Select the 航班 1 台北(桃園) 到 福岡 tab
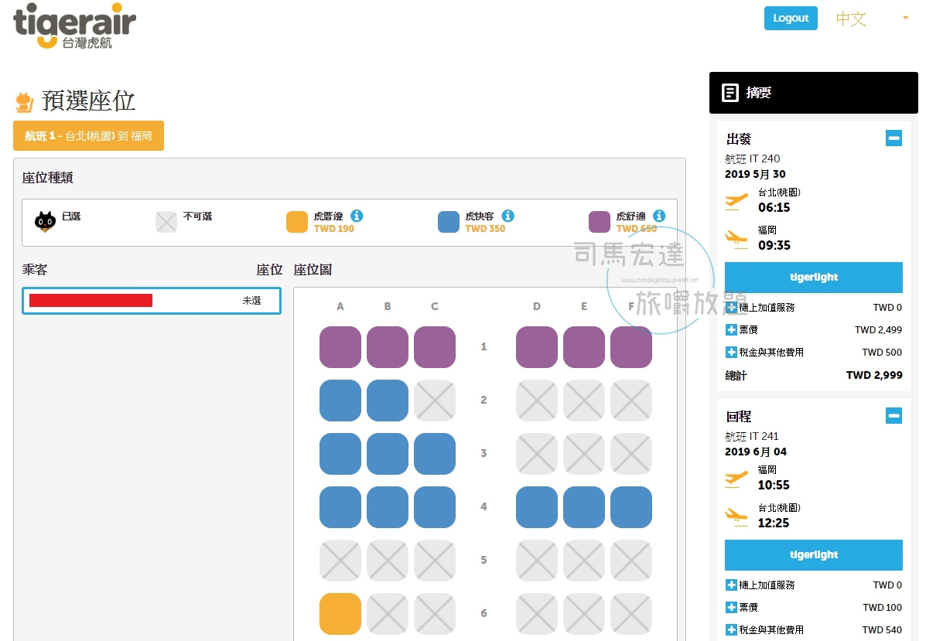926x641 pixels. 89,136
